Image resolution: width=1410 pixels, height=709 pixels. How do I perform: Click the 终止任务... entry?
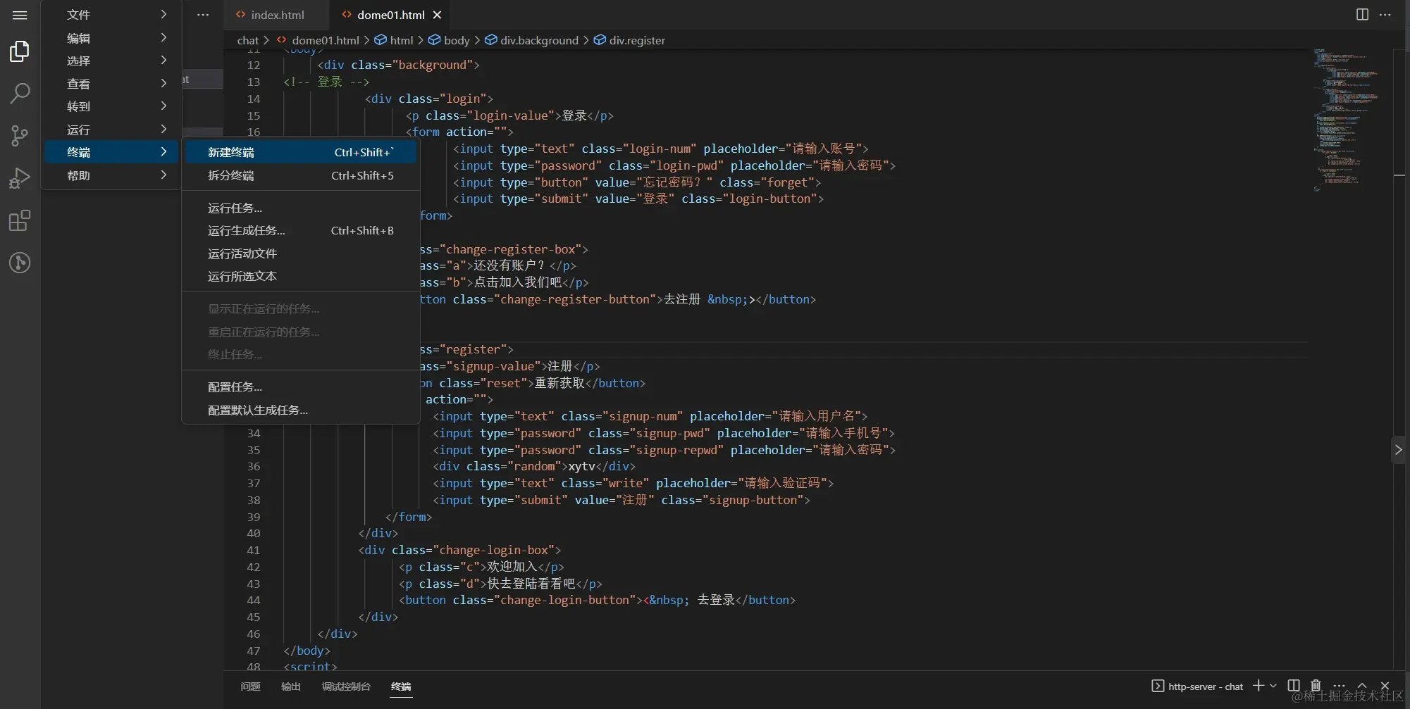pos(301,354)
